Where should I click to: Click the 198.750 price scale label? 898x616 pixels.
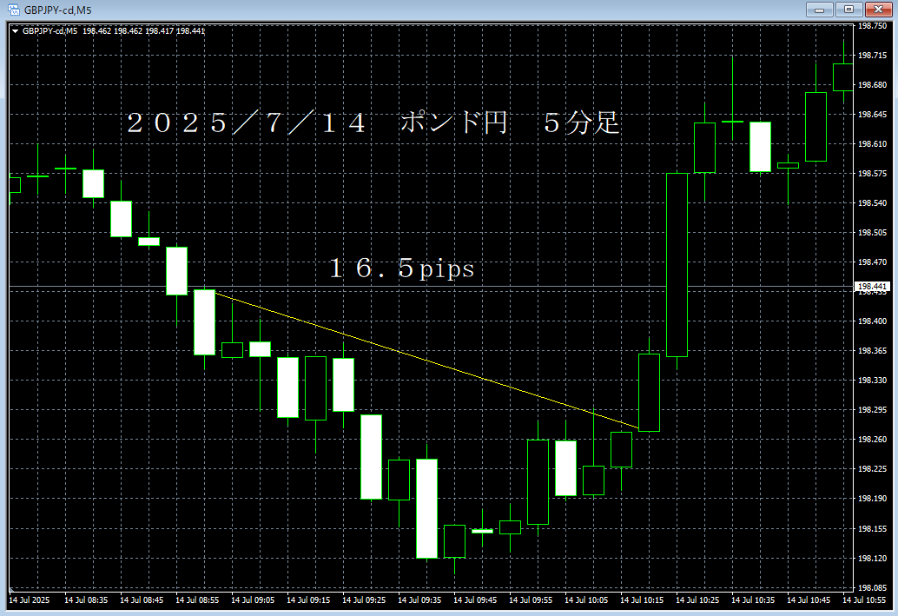(872, 26)
